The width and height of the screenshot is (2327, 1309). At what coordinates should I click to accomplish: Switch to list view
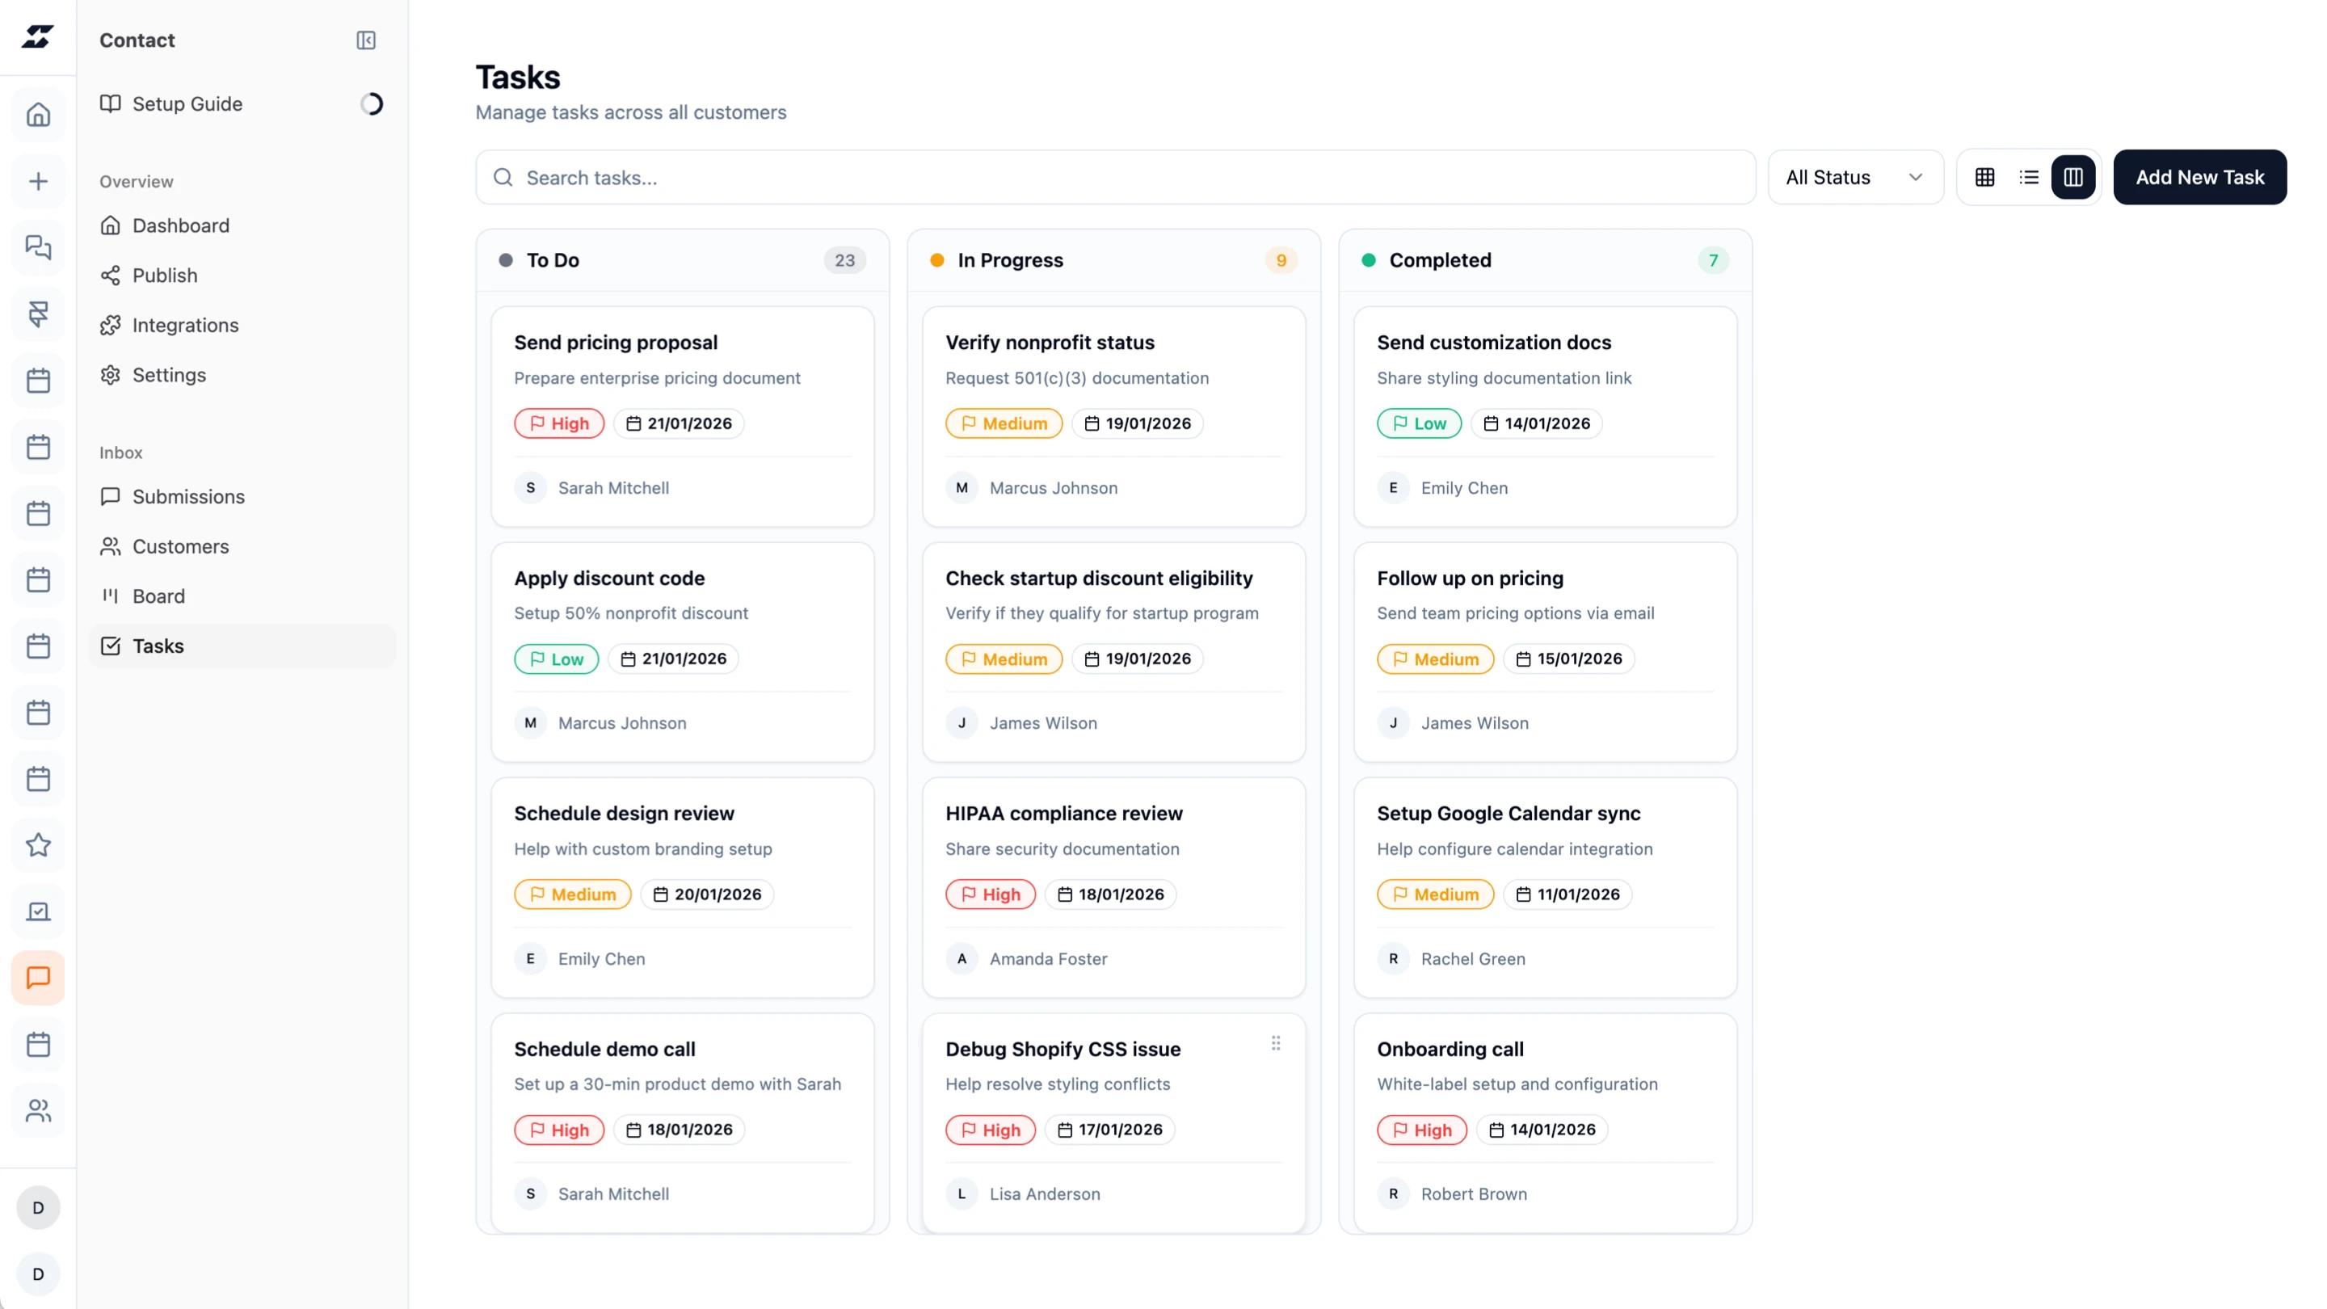2029,177
